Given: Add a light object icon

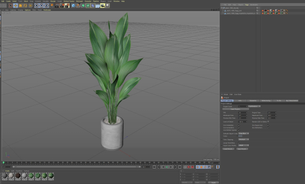Looking at the screenshot, I should click(x=107, y=6).
